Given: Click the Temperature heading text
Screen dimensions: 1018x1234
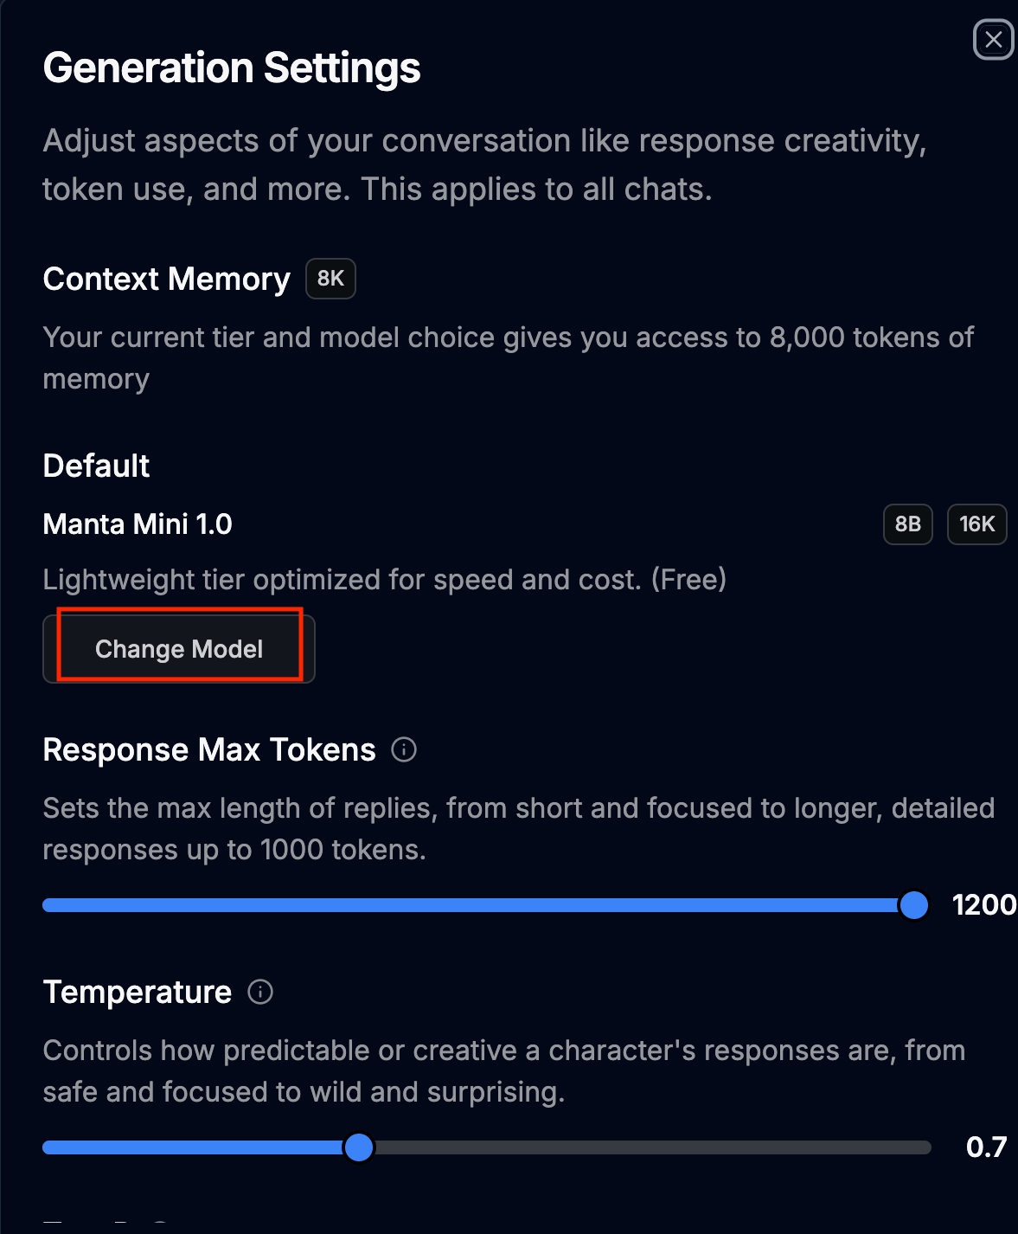Looking at the screenshot, I should pos(138,993).
